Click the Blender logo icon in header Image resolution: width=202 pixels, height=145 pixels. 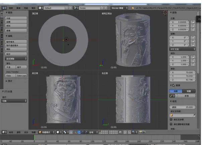tap(133, 8)
